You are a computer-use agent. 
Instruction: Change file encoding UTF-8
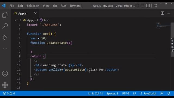click(126, 93)
